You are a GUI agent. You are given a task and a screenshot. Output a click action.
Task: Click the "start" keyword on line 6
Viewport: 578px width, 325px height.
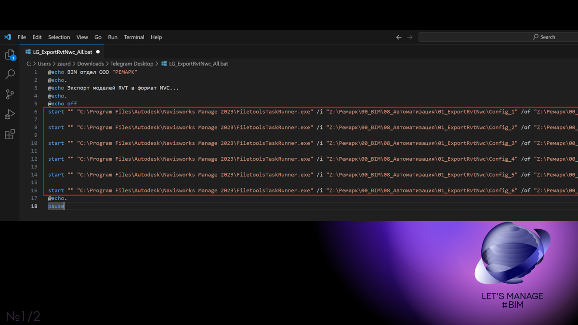(x=56, y=112)
